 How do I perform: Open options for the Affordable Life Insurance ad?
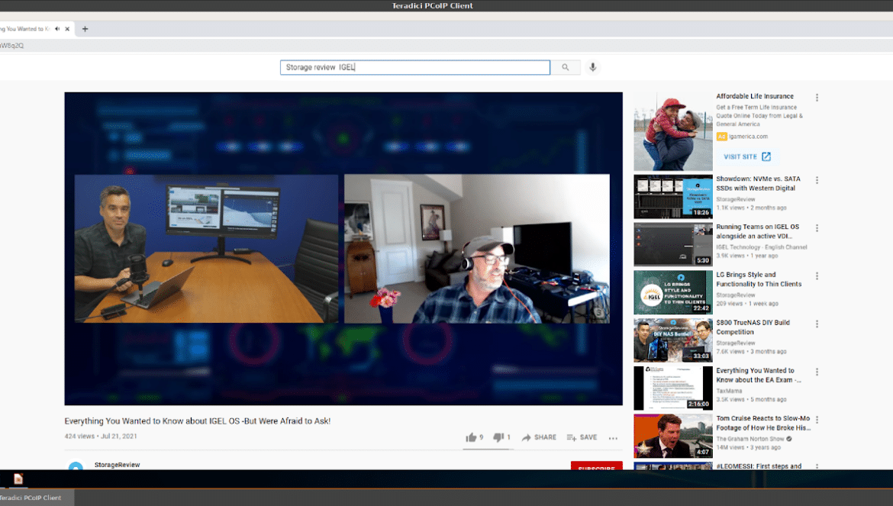[x=817, y=98]
